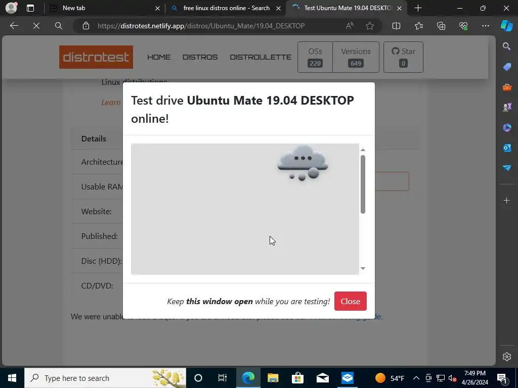The image size is (518, 388).
Task: Click the GitHub Star button
Action: point(403,57)
